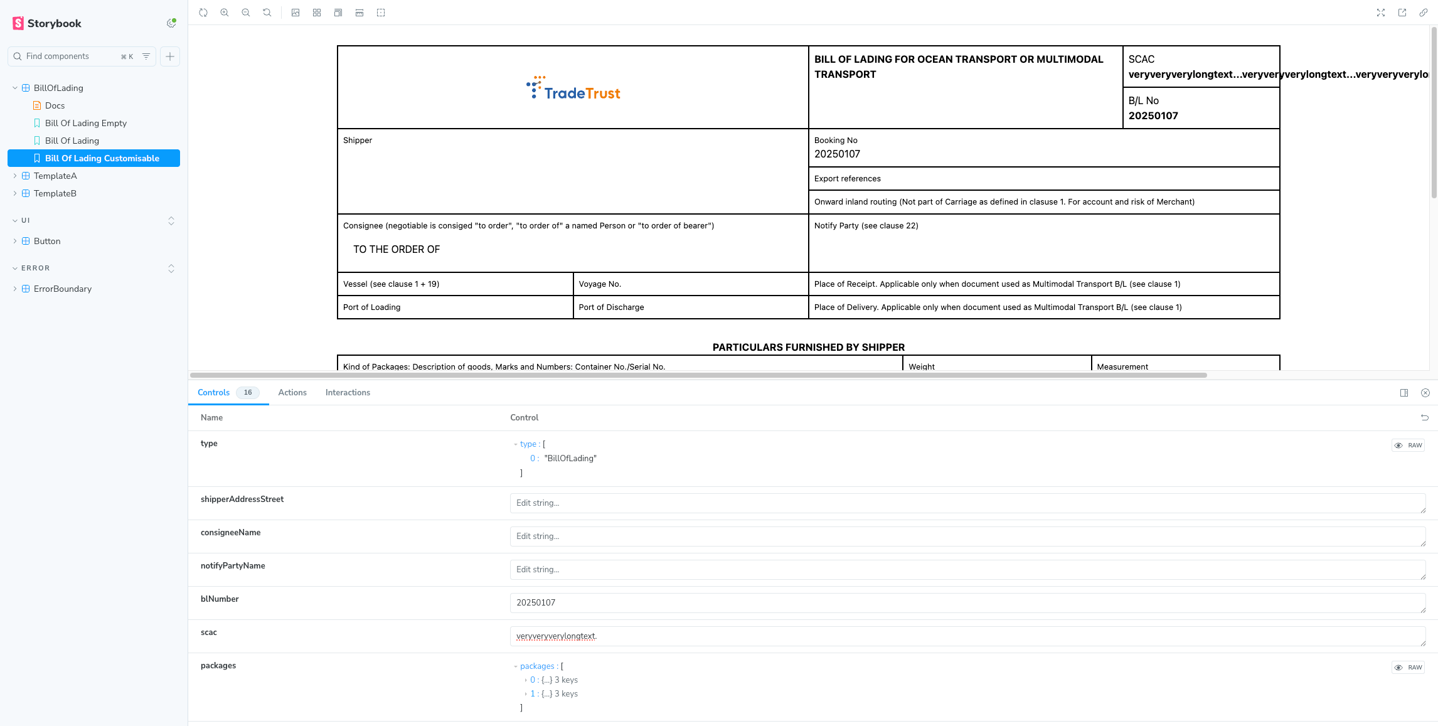Enter full screen mode
This screenshot has height=726, width=1438.
click(x=1381, y=13)
